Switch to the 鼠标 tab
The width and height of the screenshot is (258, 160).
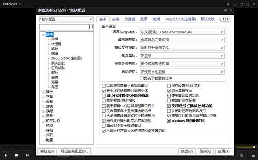point(144,19)
